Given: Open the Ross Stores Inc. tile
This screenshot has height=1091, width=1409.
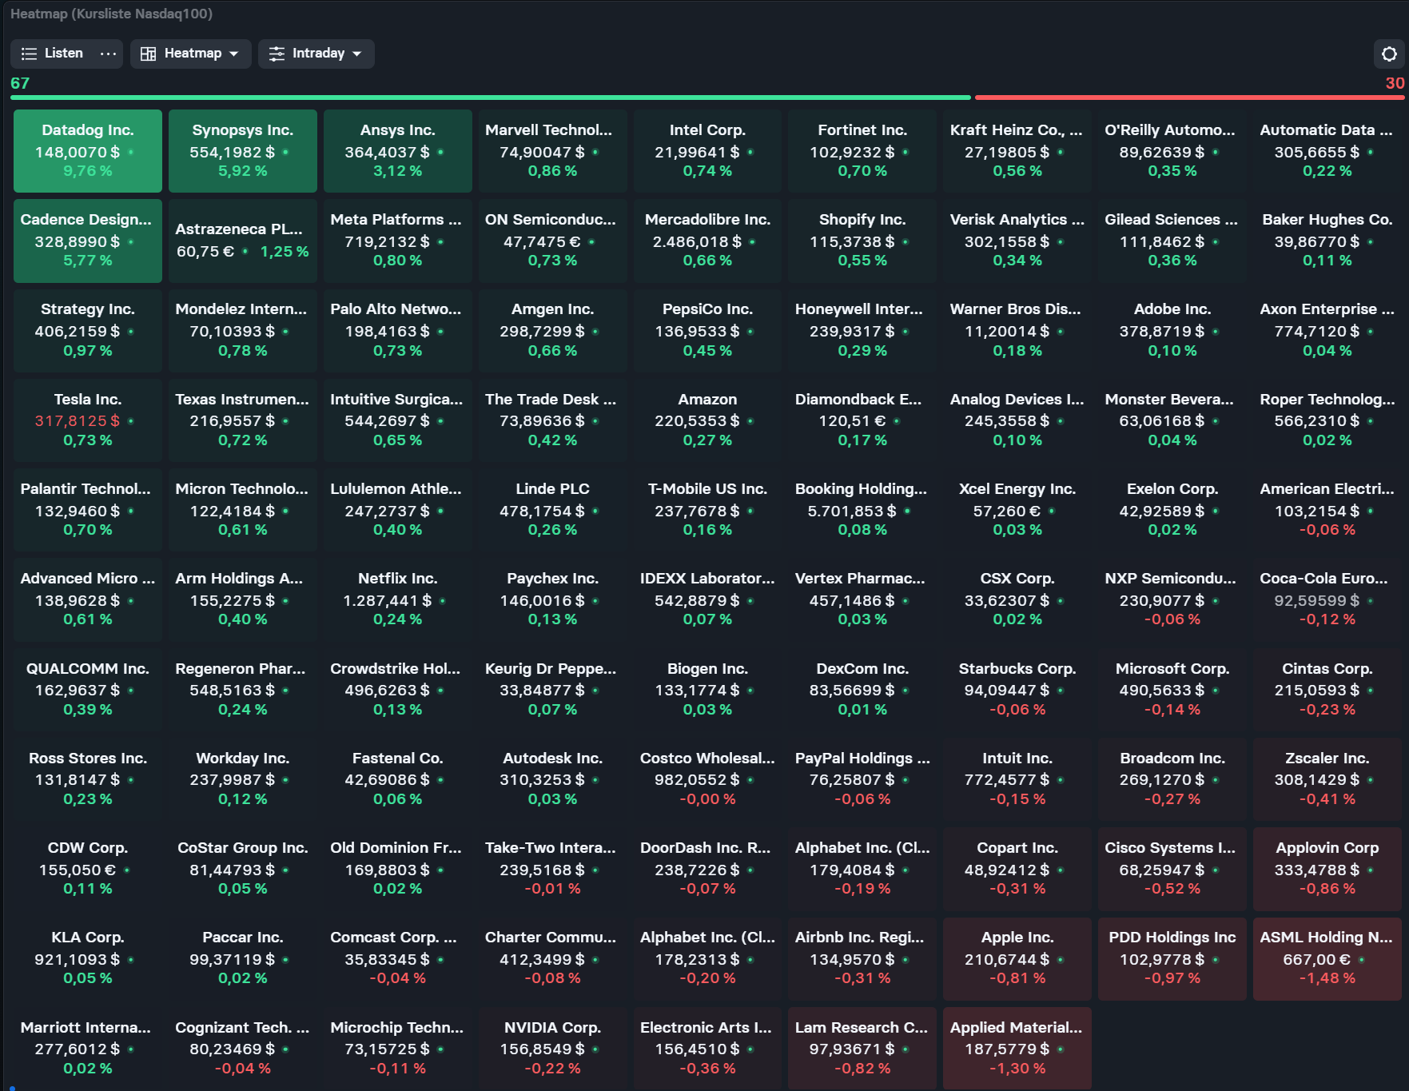Looking at the screenshot, I should tap(88, 779).
